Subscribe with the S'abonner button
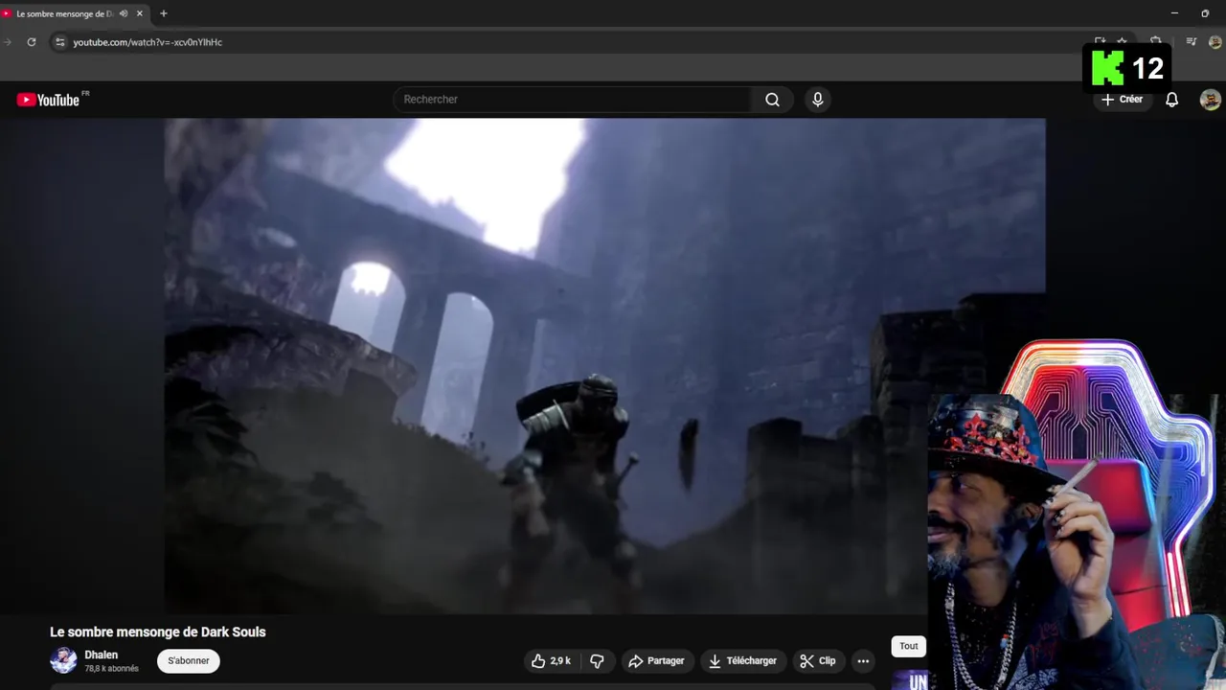 [189, 660]
